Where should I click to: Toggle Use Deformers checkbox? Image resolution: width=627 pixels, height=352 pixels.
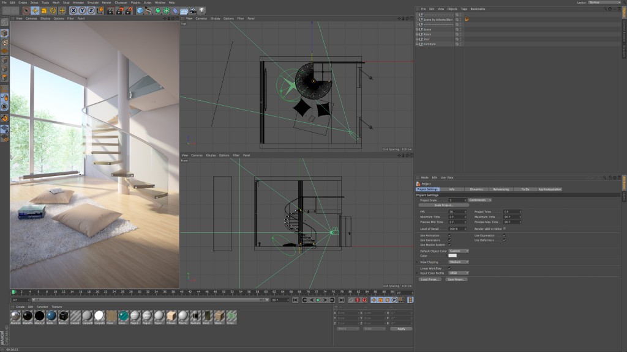(x=505, y=240)
